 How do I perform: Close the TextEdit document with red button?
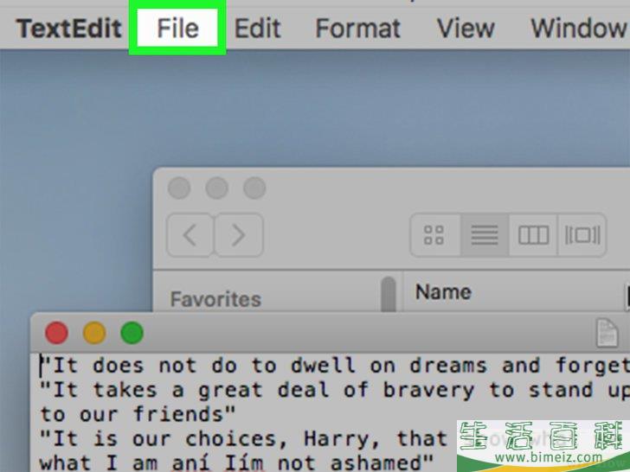pos(56,333)
